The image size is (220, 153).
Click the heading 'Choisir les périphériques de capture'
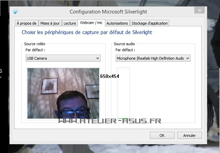[87, 32]
